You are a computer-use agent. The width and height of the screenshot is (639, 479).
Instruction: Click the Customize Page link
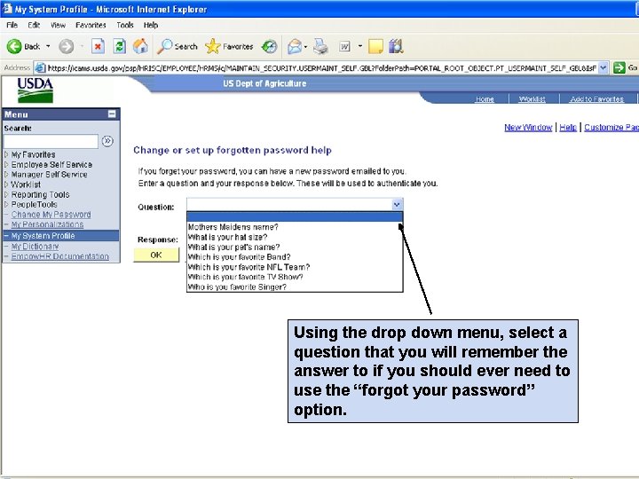[x=611, y=128]
